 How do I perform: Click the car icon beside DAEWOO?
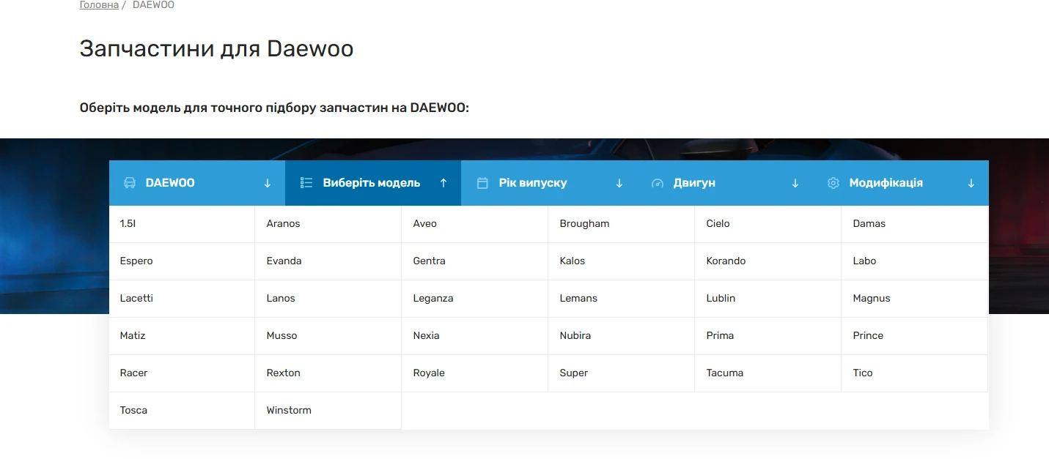tap(130, 183)
